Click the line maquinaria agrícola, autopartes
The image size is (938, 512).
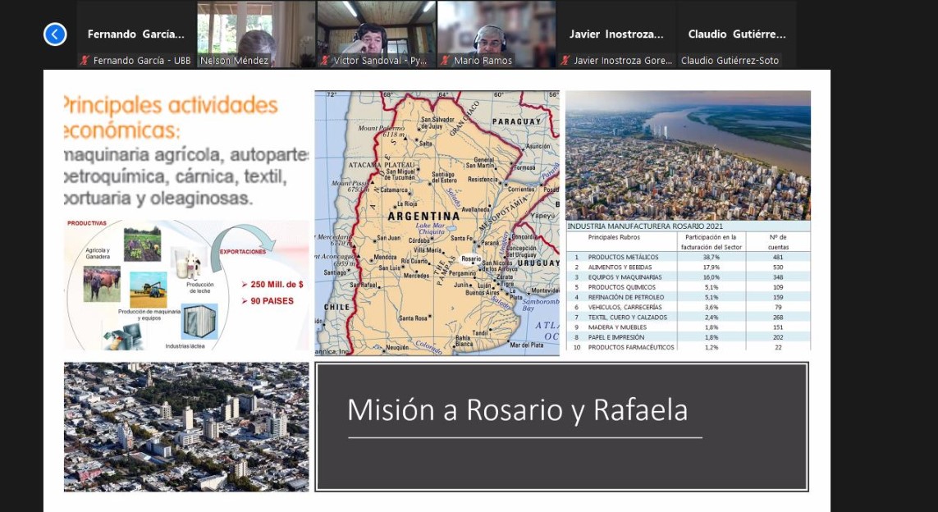pos(186,156)
